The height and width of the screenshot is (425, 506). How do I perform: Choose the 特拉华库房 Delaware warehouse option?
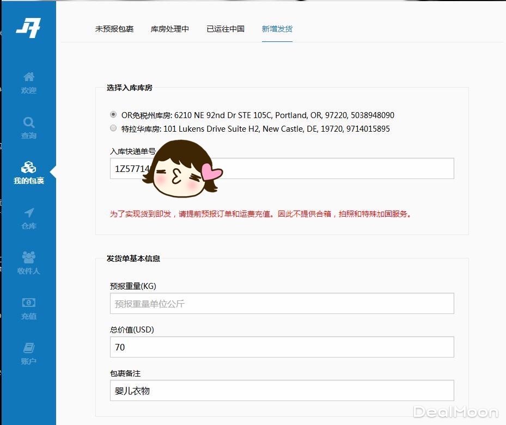(x=113, y=128)
